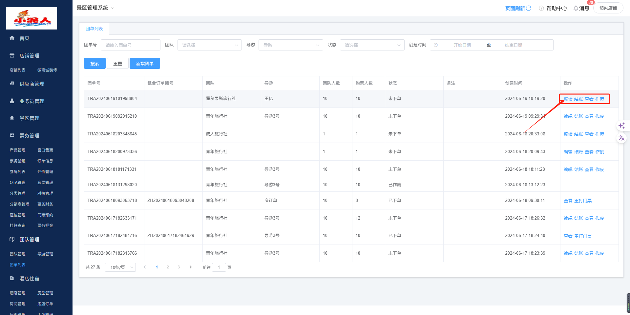Open the 团队 select dropdown
Image resolution: width=630 pixels, height=315 pixels.
[209, 45]
